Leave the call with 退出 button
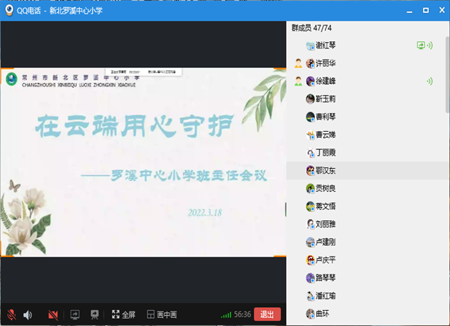 click(x=267, y=314)
